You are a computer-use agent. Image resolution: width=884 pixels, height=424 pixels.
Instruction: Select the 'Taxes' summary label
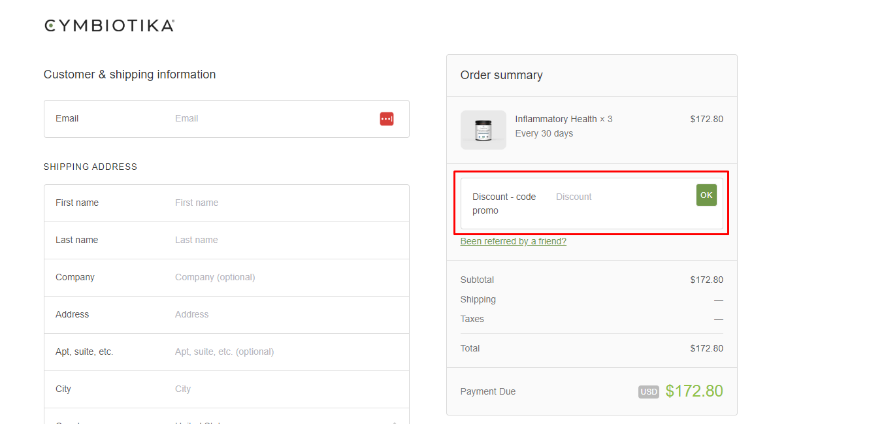pos(472,319)
